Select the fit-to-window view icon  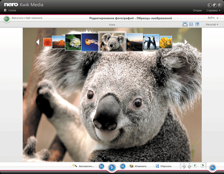(x=185, y=24)
